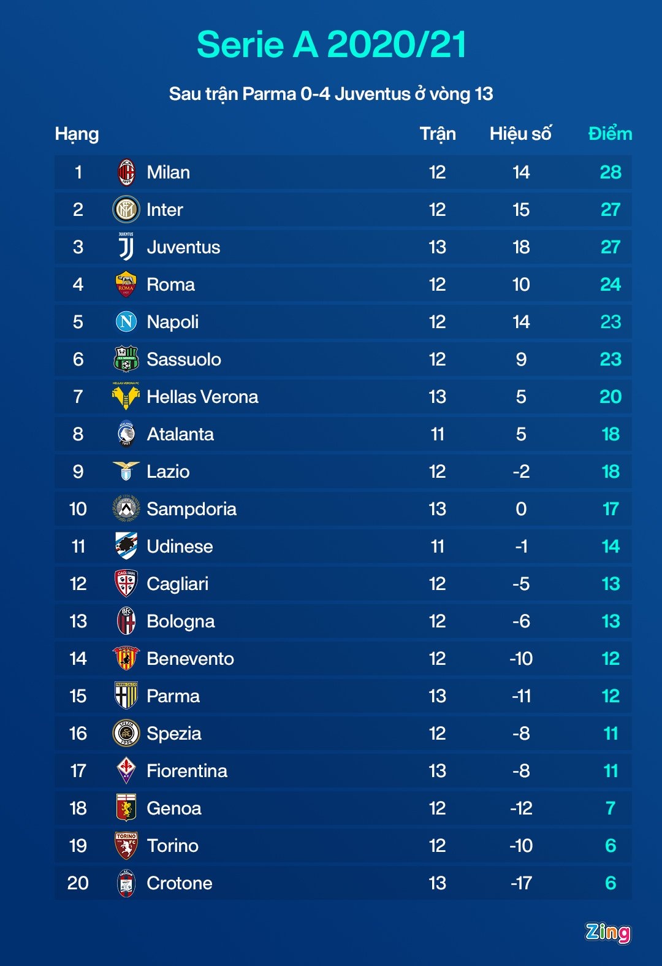Image resolution: width=662 pixels, height=966 pixels.
Task: Click the Parma striped shield badge
Action: tap(126, 696)
